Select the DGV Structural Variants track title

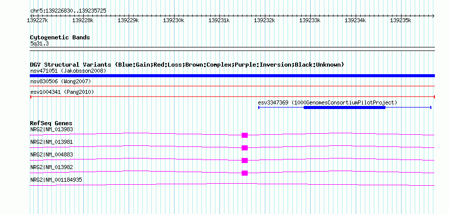pyautogui.click(x=187, y=65)
